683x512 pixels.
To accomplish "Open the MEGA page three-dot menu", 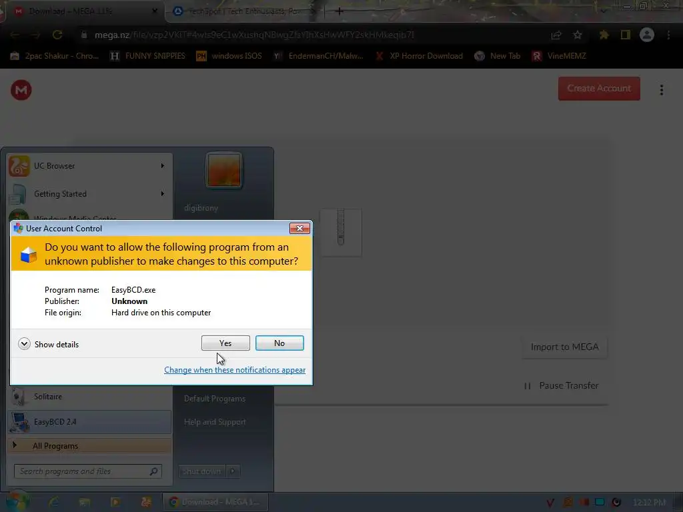I will [662, 90].
